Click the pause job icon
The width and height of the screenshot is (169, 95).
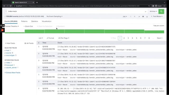(131, 16)
